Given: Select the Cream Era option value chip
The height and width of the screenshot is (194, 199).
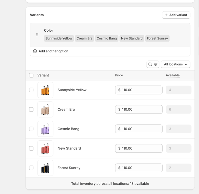Looking at the screenshot, I should [84, 38].
